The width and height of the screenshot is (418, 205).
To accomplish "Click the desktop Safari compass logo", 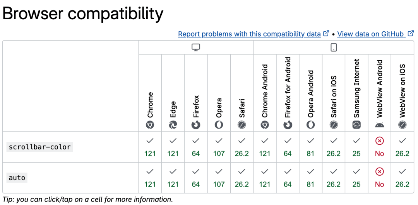I will (242, 125).
